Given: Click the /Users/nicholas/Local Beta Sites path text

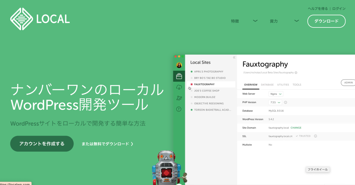Looking at the screenshot, I should [268, 72].
